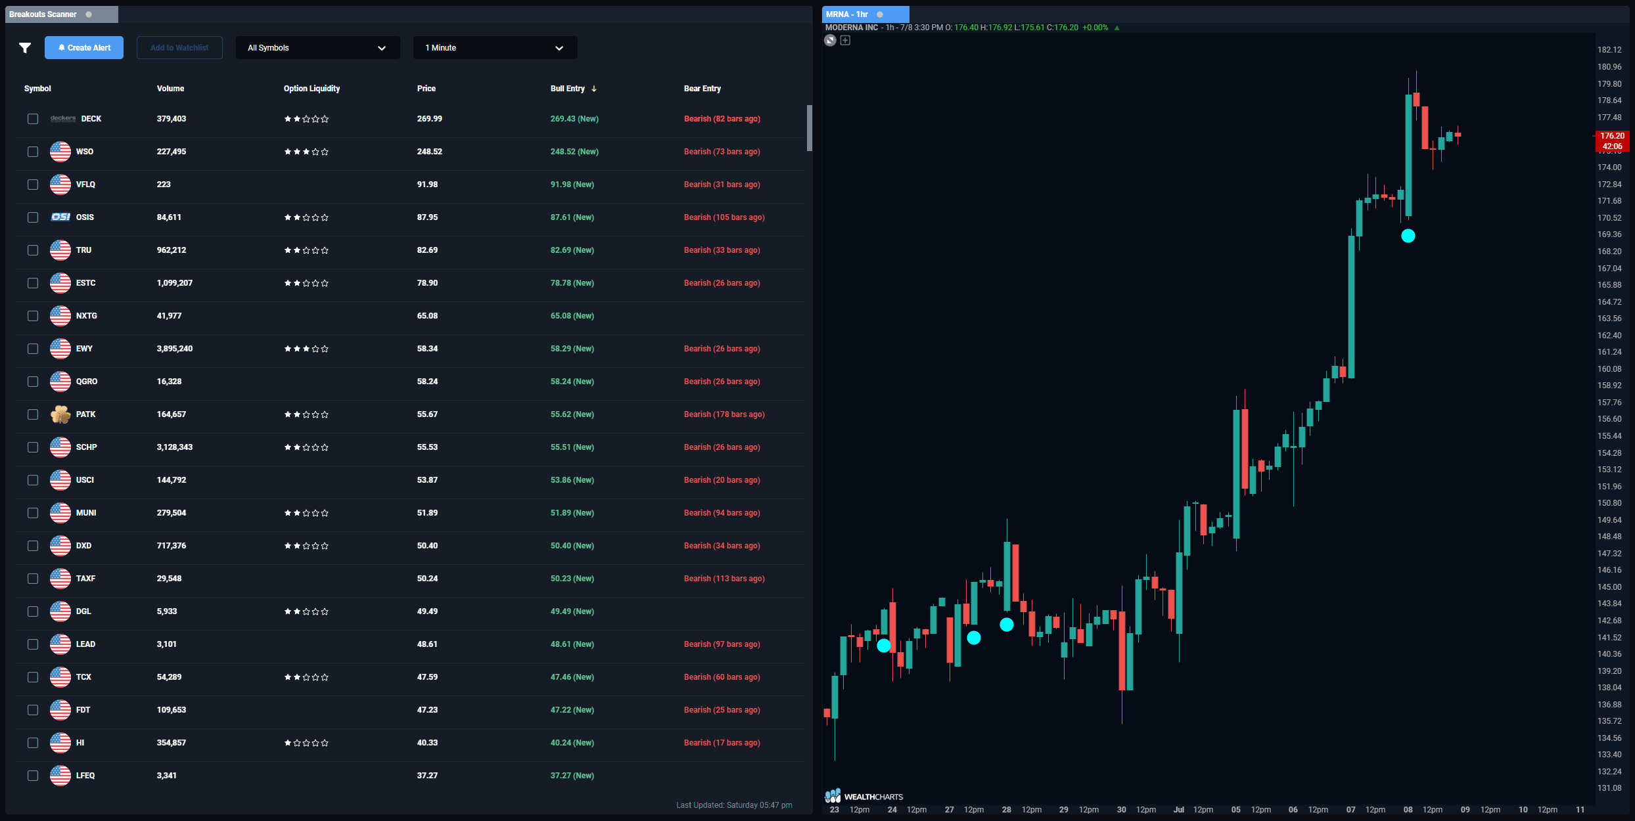Click the green up triangle in chart header
The width and height of the screenshot is (1635, 821).
point(1117,28)
